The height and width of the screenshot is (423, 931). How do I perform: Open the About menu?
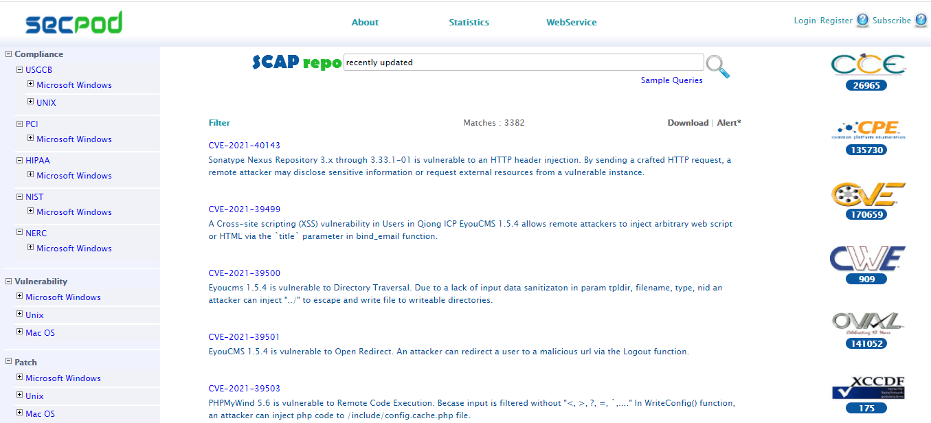tap(365, 22)
